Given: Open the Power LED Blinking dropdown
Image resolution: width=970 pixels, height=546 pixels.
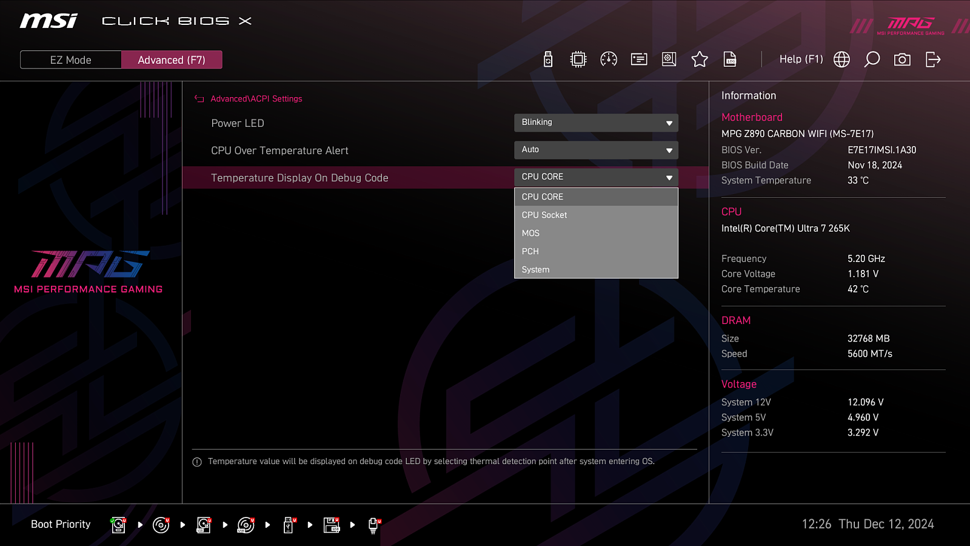Looking at the screenshot, I should click(596, 123).
